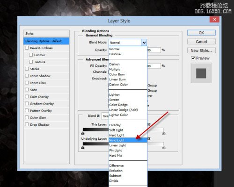Enable the Bevel & Emboss checkbox
This screenshot has width=234, height=187.
tap(27, 48)
